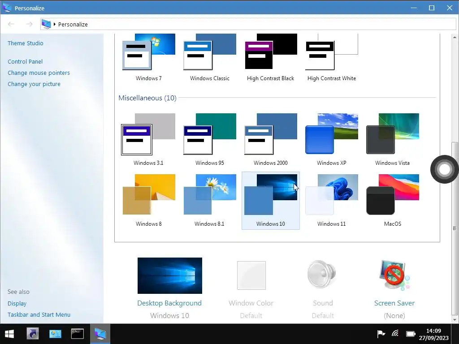Apply the MacOS theme icon
The width and height of the screenshot is (459, 344).
[x=393, y=194]
